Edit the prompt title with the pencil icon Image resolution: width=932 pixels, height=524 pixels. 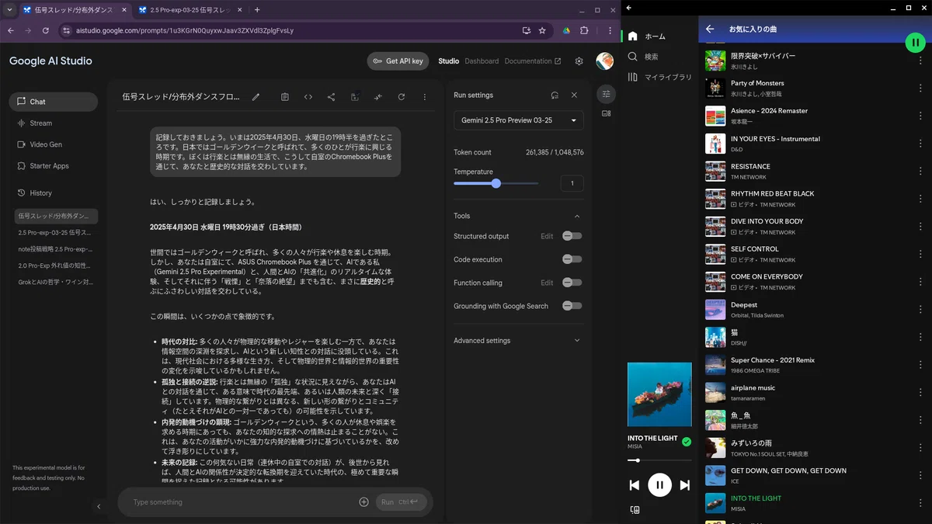tap(256, 97)
